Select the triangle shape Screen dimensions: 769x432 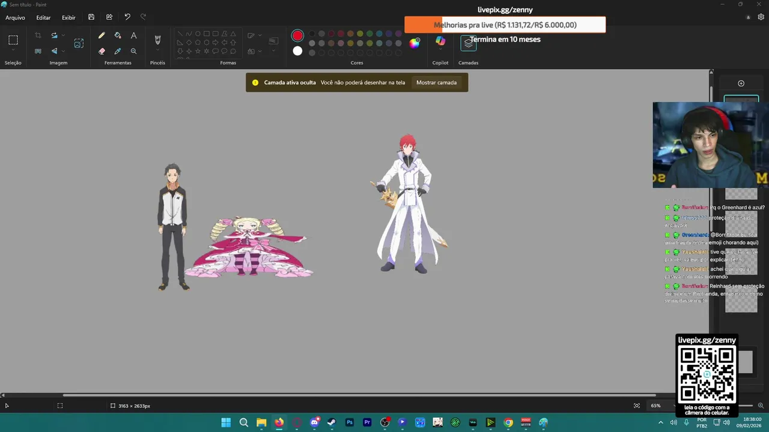coord(233,34)
